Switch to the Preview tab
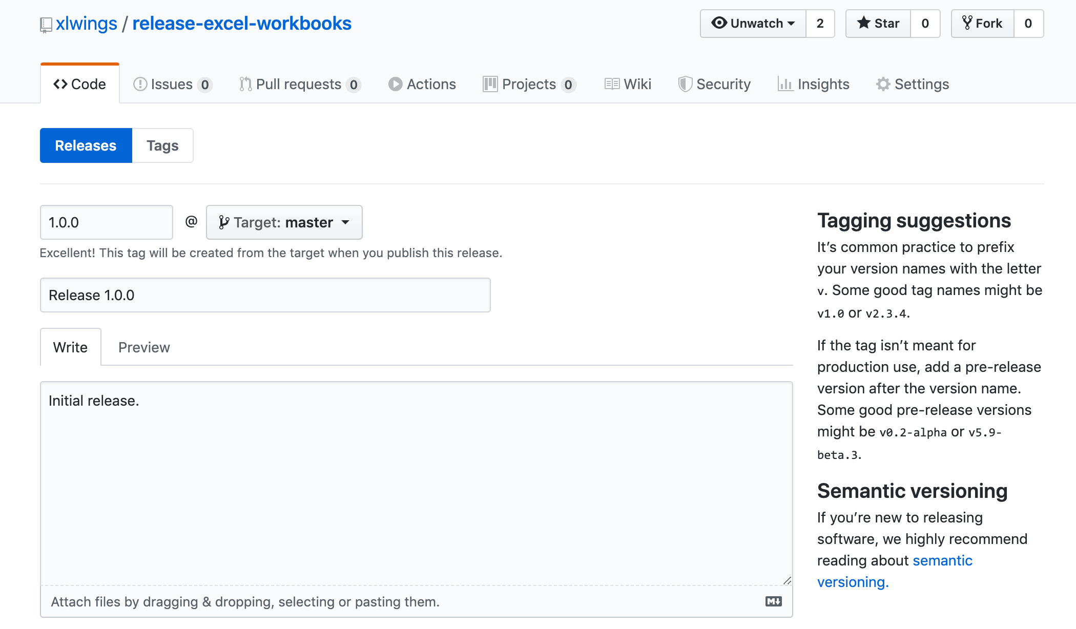The height and width of the screenshot is (629, 1076). (144, 347)
